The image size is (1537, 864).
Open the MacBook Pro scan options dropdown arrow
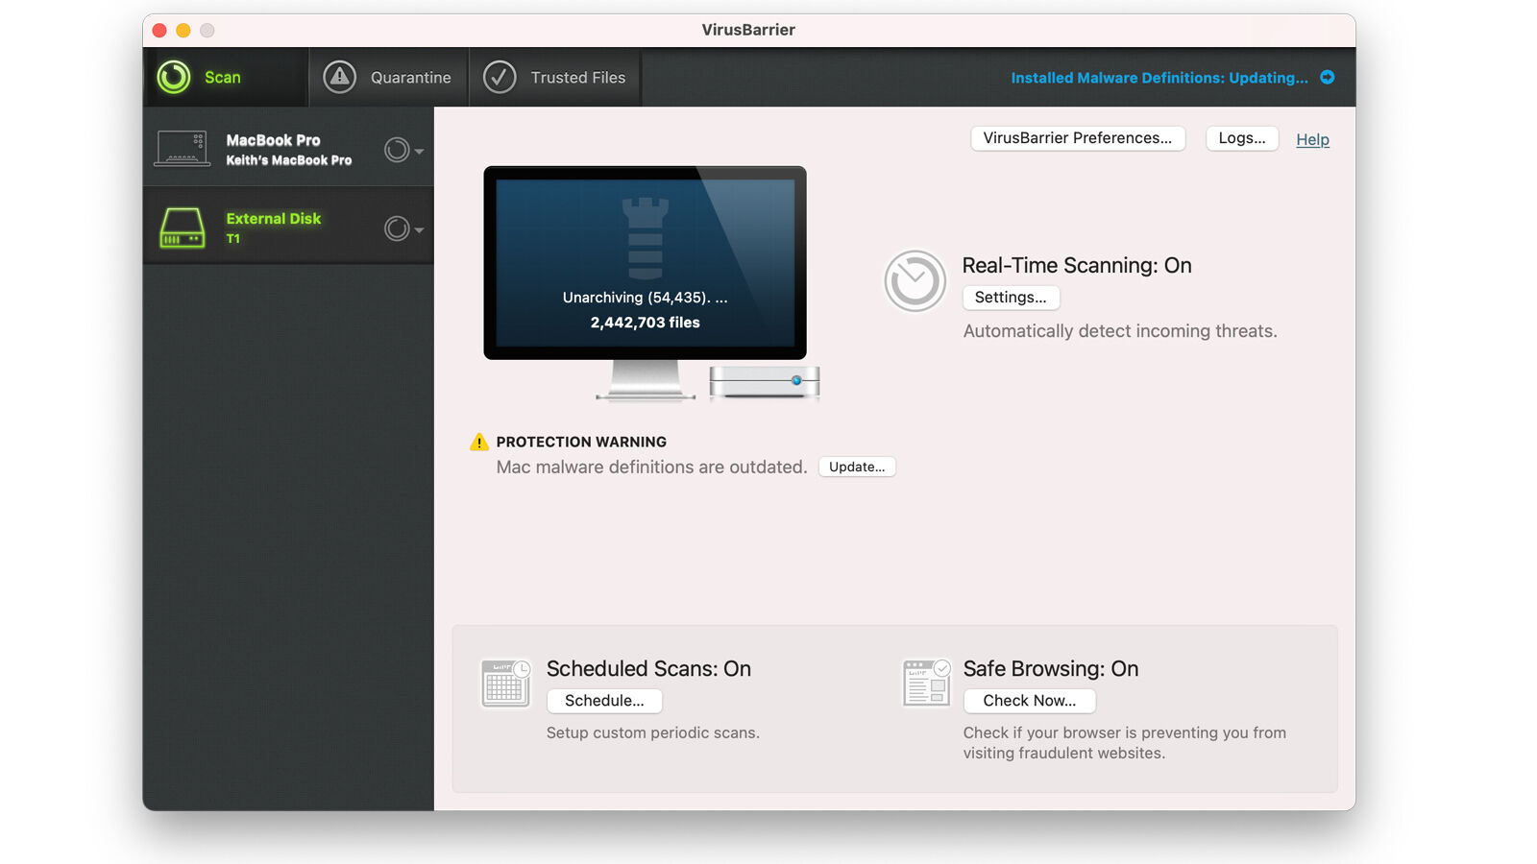(x=419, y=151)
